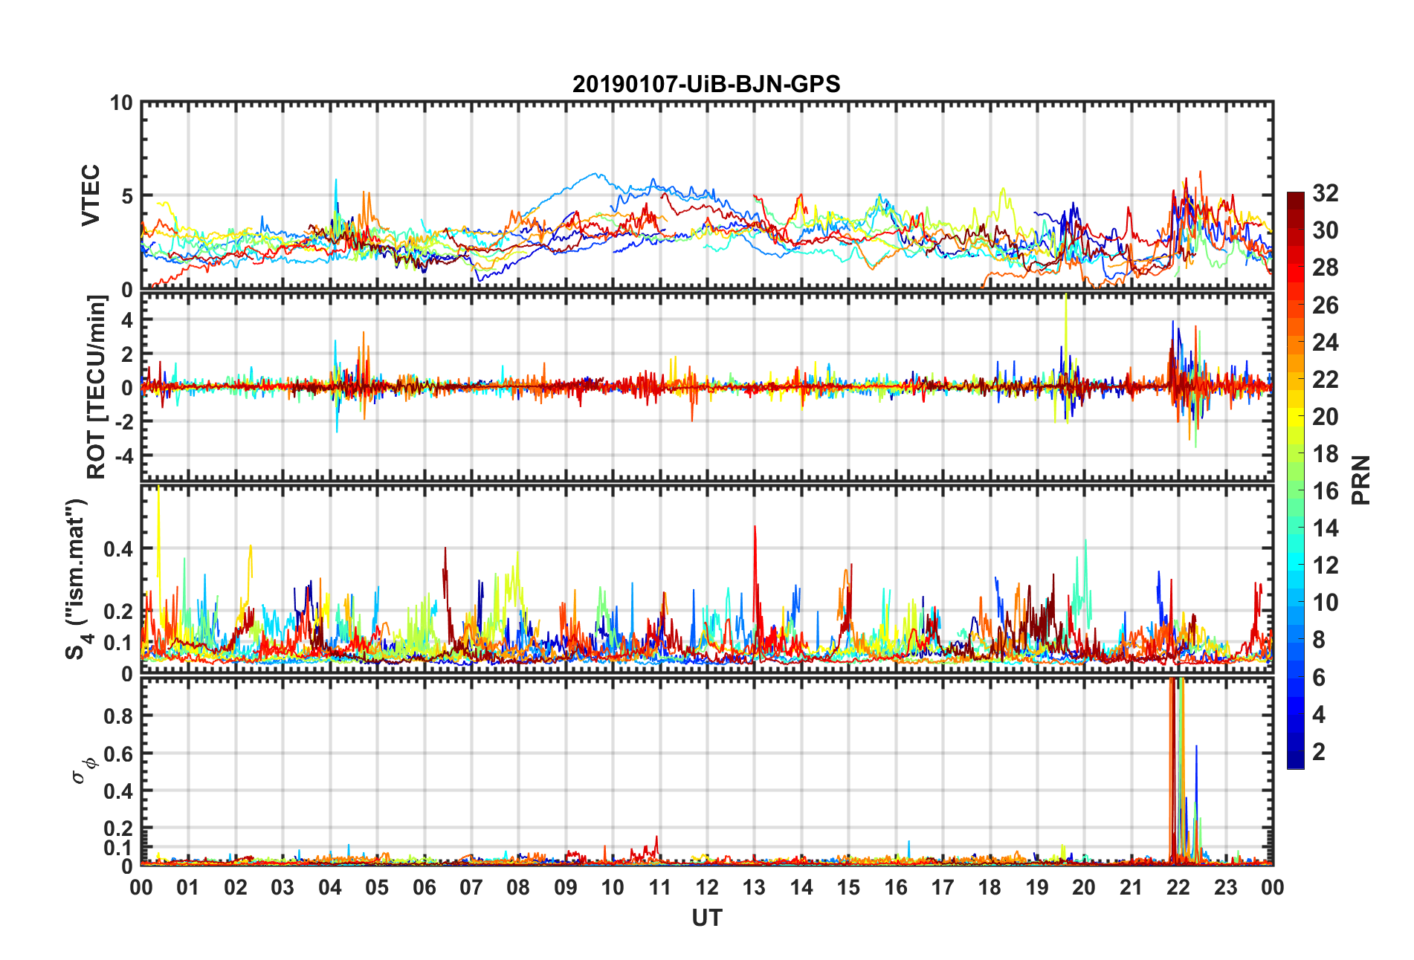Click the ROT [TECU/min] axis label

pos(97,387)
